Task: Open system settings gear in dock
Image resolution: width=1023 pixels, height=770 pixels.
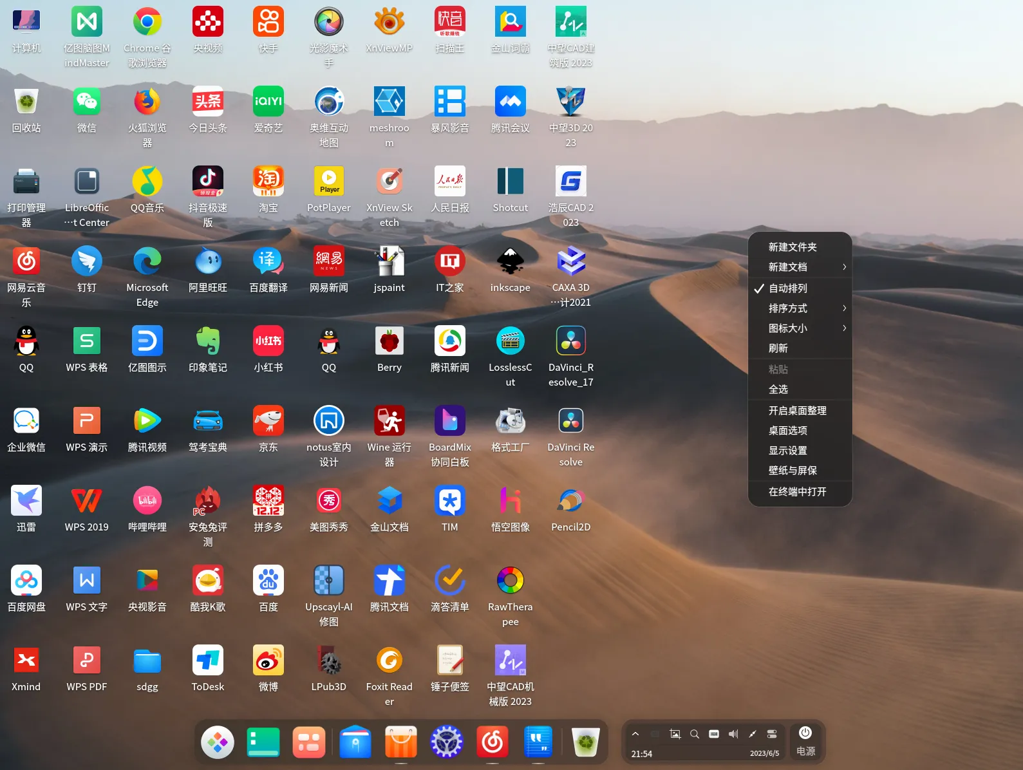Action: pos(447,742)
